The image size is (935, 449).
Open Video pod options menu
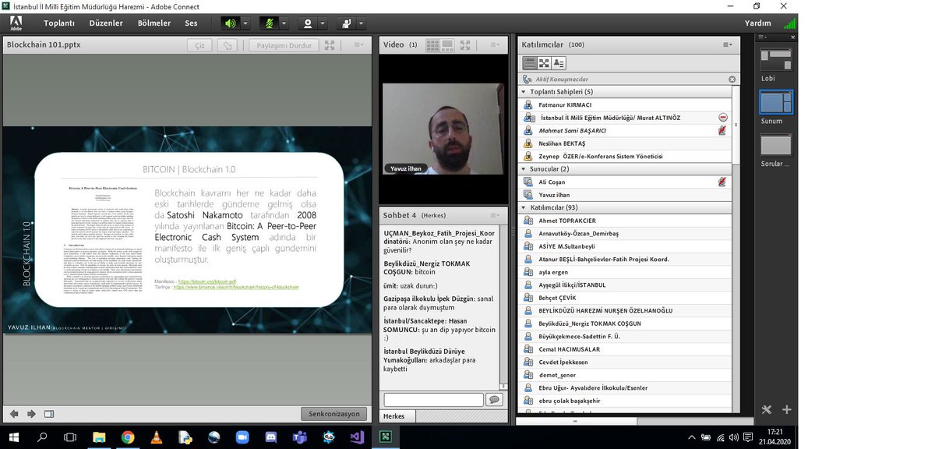495,45
